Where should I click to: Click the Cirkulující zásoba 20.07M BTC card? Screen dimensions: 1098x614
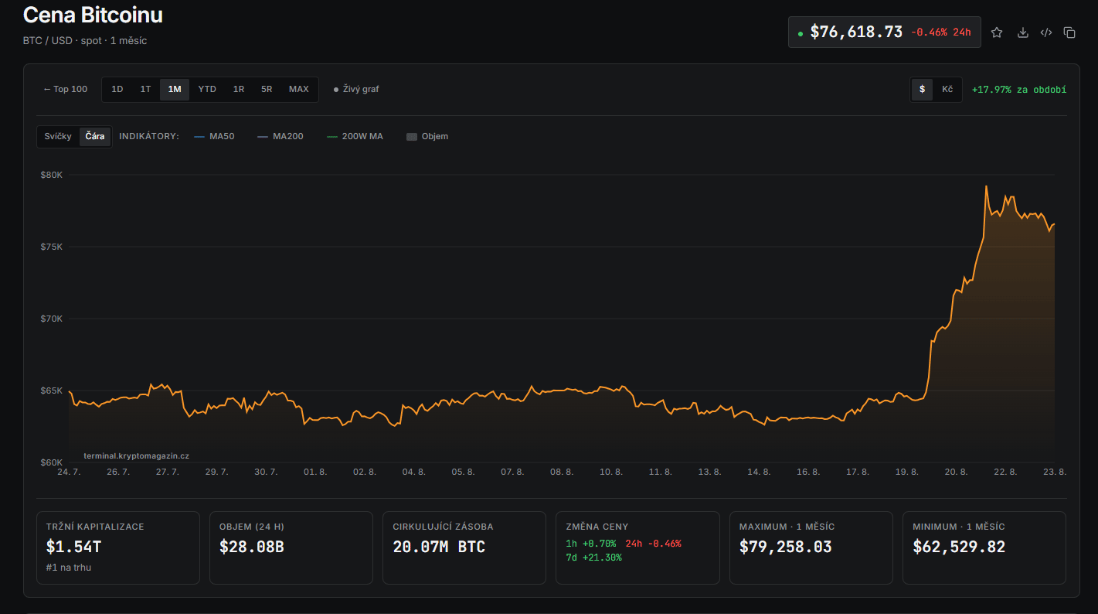coord(464,547)
